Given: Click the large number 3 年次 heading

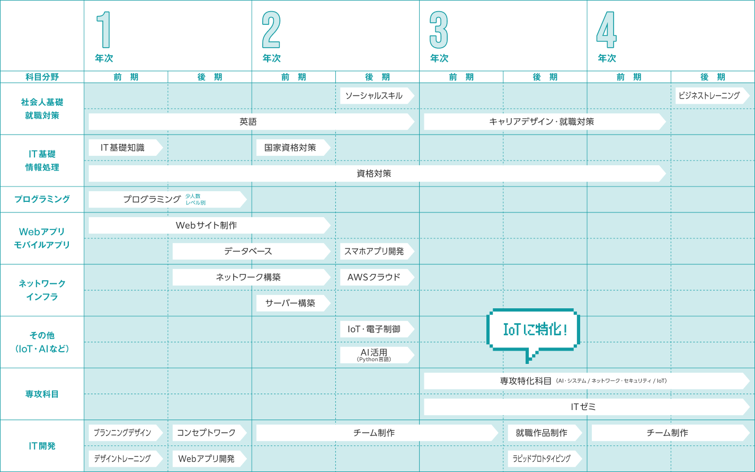Looking at the screenshot, I should point(439,36).
